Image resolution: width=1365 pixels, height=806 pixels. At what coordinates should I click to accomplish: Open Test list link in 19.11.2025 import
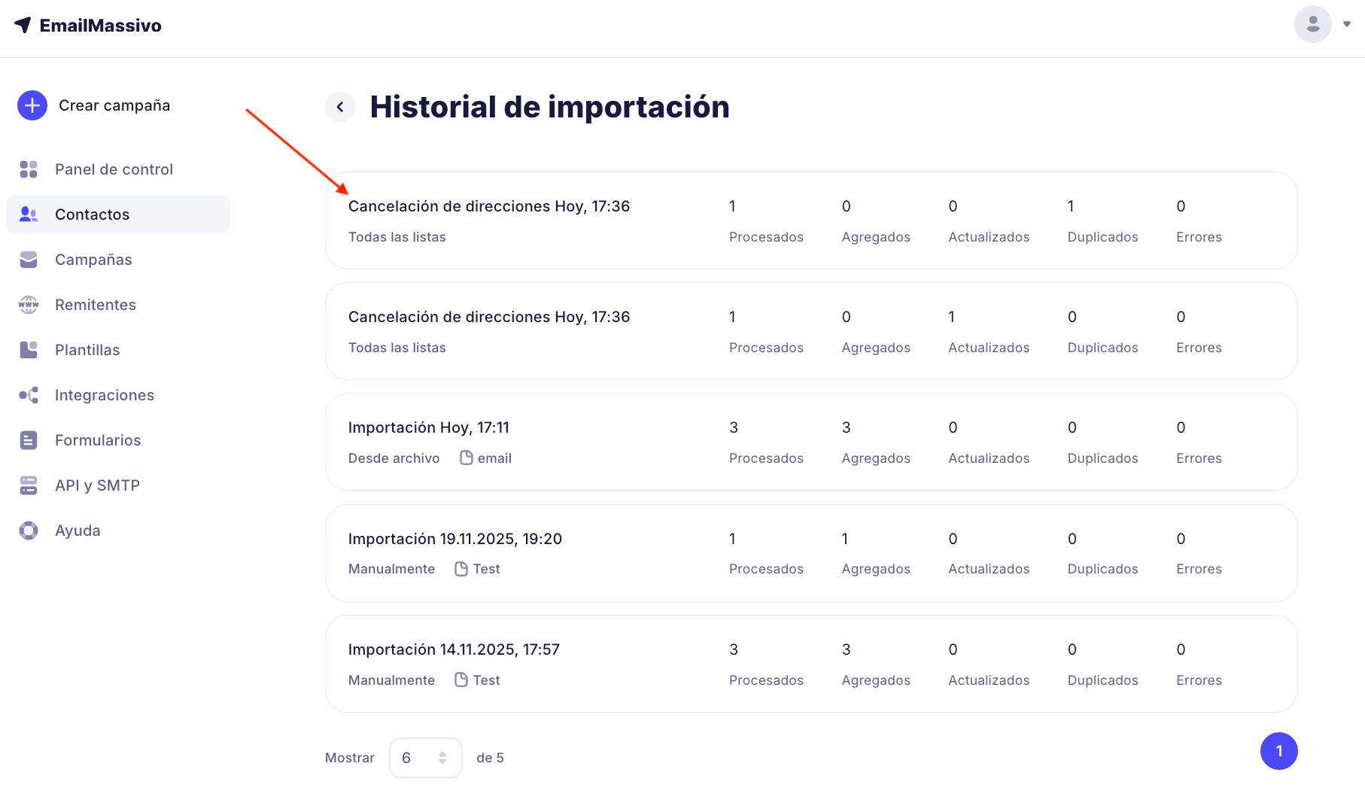click(485, 569)
